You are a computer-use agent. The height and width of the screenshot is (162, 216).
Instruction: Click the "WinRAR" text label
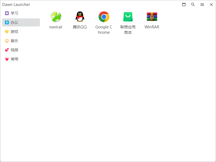coord(152,27)
